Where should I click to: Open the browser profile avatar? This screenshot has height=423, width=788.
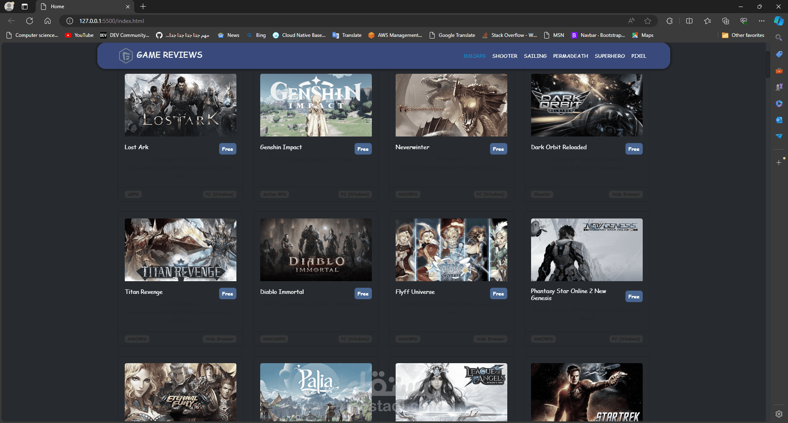tap(9, 7)
